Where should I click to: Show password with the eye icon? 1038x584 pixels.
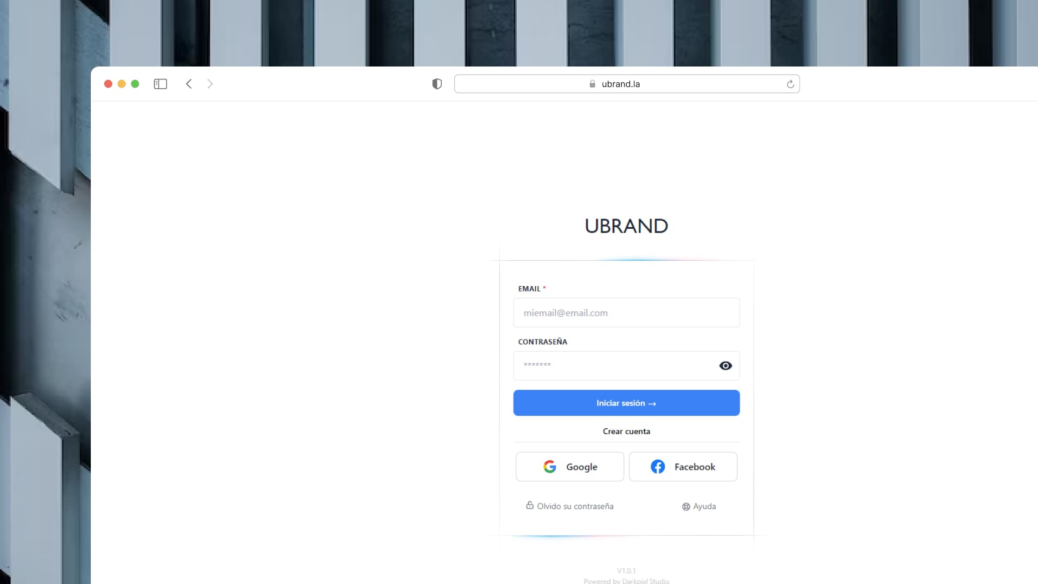pyautogui.click(x=726, y=366)
